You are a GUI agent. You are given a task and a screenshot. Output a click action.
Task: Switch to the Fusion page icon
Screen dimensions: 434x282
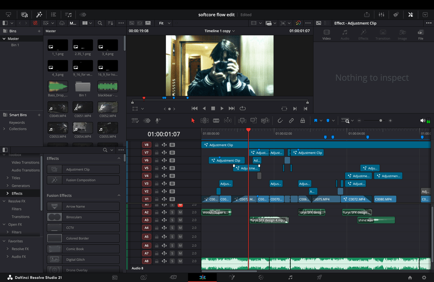[x=232, y=277]
